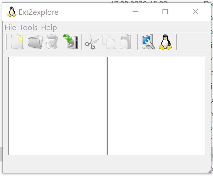Select the scissors Cut icon
This screenshot has height=176, width=213.
(x=92, y=42)
